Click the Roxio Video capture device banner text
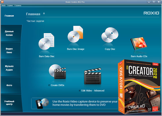Image resolution: width=162 pixels, height=116 pixels. pos(85,103)
